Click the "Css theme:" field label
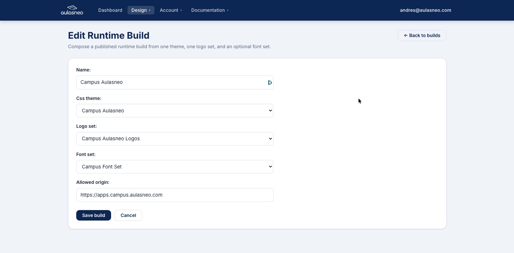Image resolution: width=514 pixels, height=253 pixels. [x=89, y=98]
